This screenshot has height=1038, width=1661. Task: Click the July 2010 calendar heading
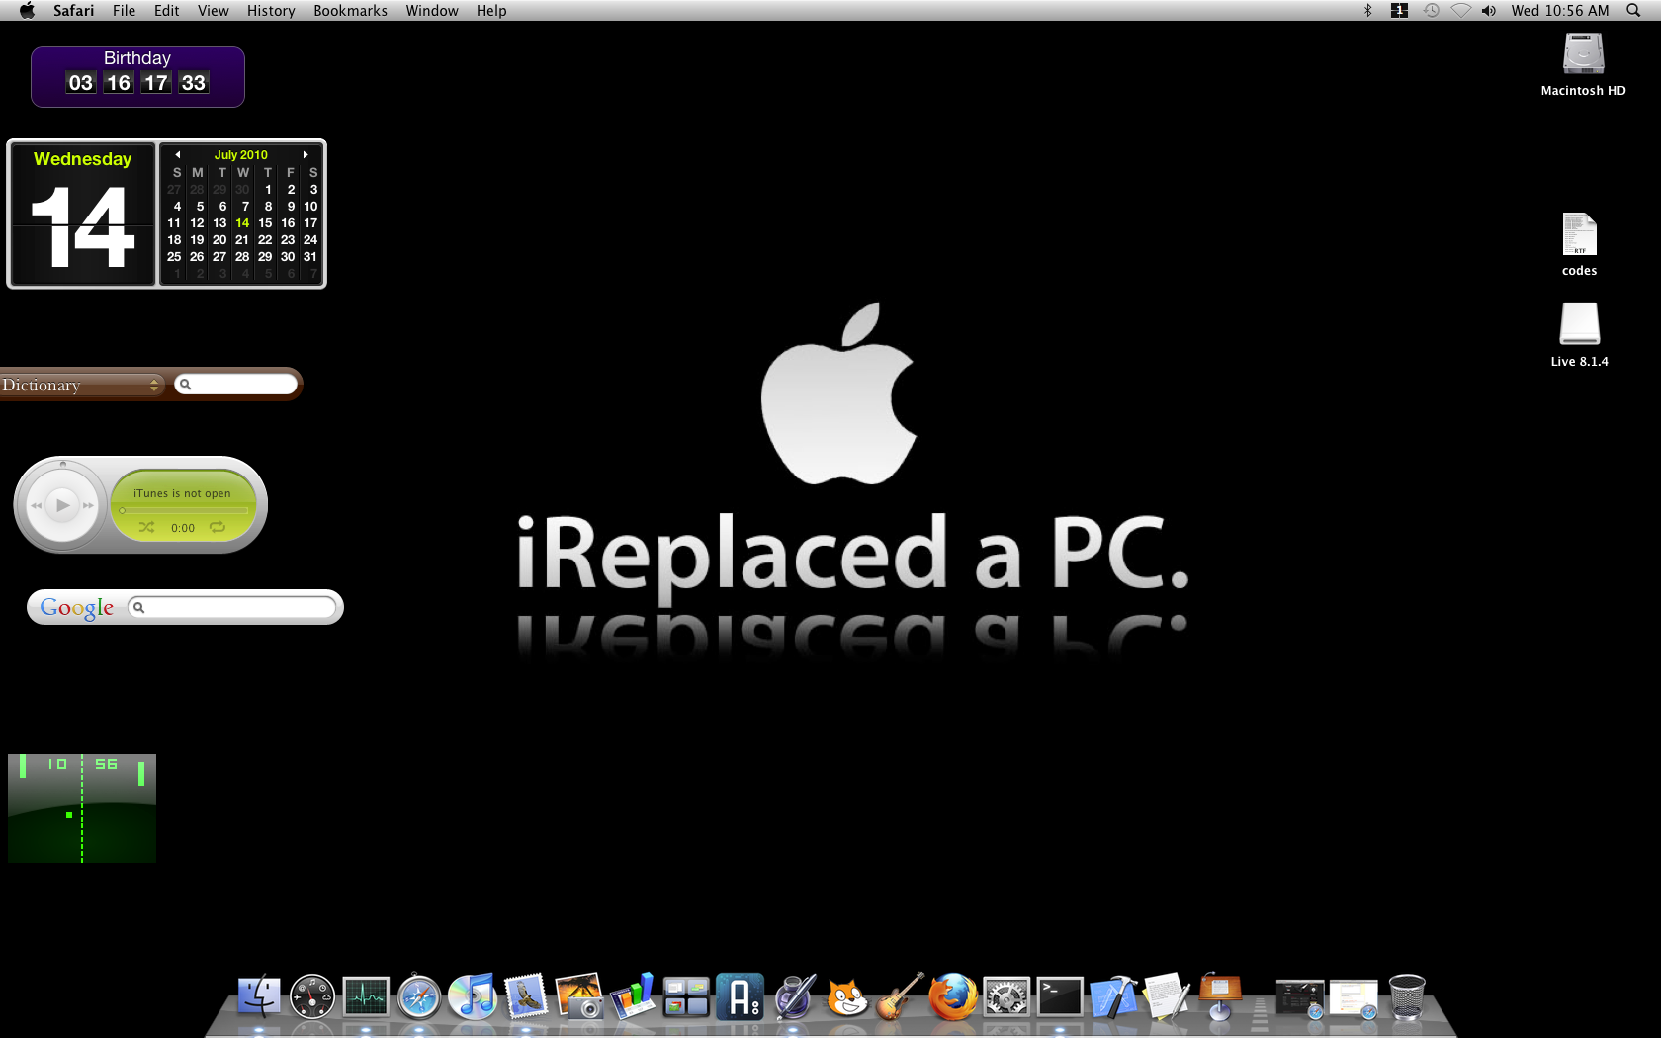point(241,154)
